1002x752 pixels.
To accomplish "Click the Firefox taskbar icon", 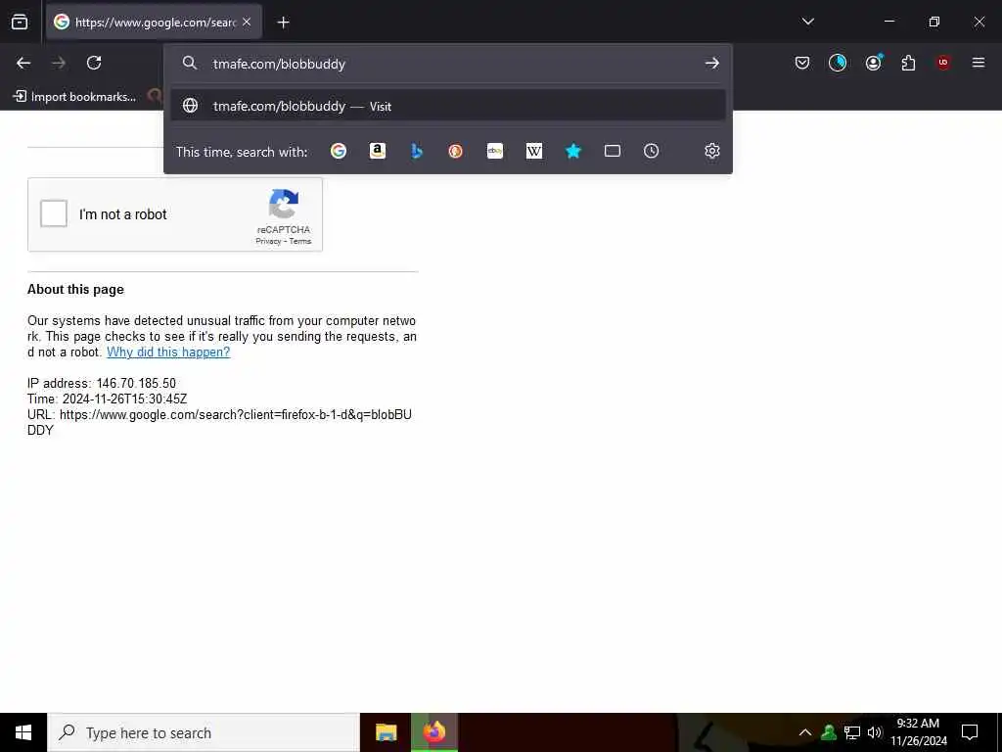I will tap(434, 732).
